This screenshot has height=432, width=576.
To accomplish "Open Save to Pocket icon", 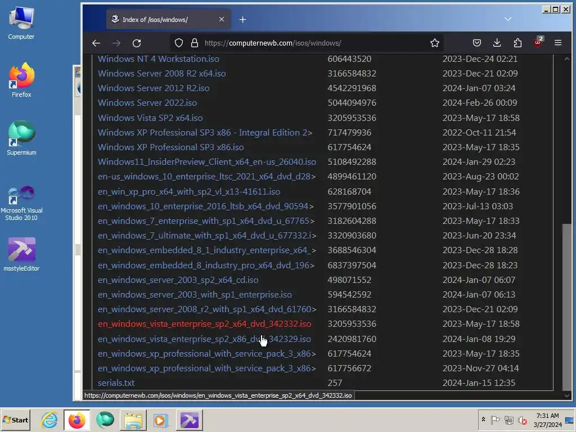I will (477, 43).
